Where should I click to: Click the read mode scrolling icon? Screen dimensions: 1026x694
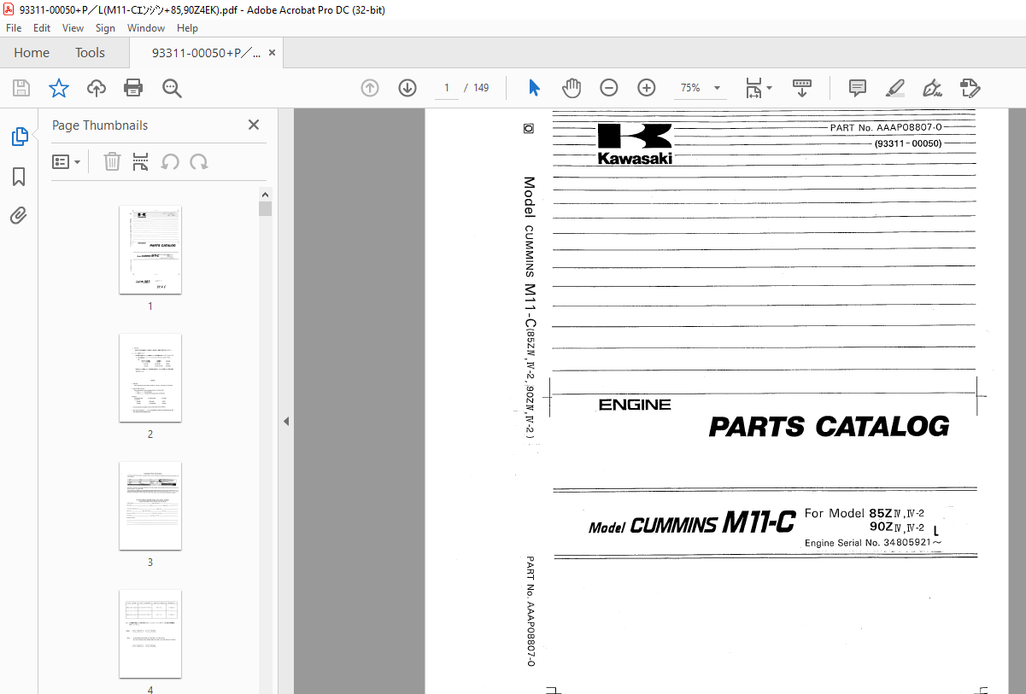tap(801, 88)
